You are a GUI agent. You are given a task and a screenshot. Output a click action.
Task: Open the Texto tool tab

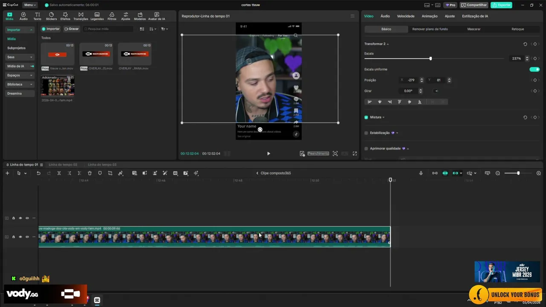point(38,16)
